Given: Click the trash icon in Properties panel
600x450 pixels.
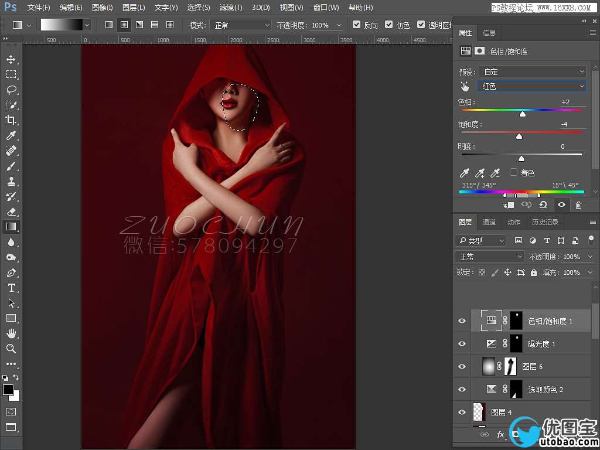Looking at the screenshot, I should coord(578,204).
